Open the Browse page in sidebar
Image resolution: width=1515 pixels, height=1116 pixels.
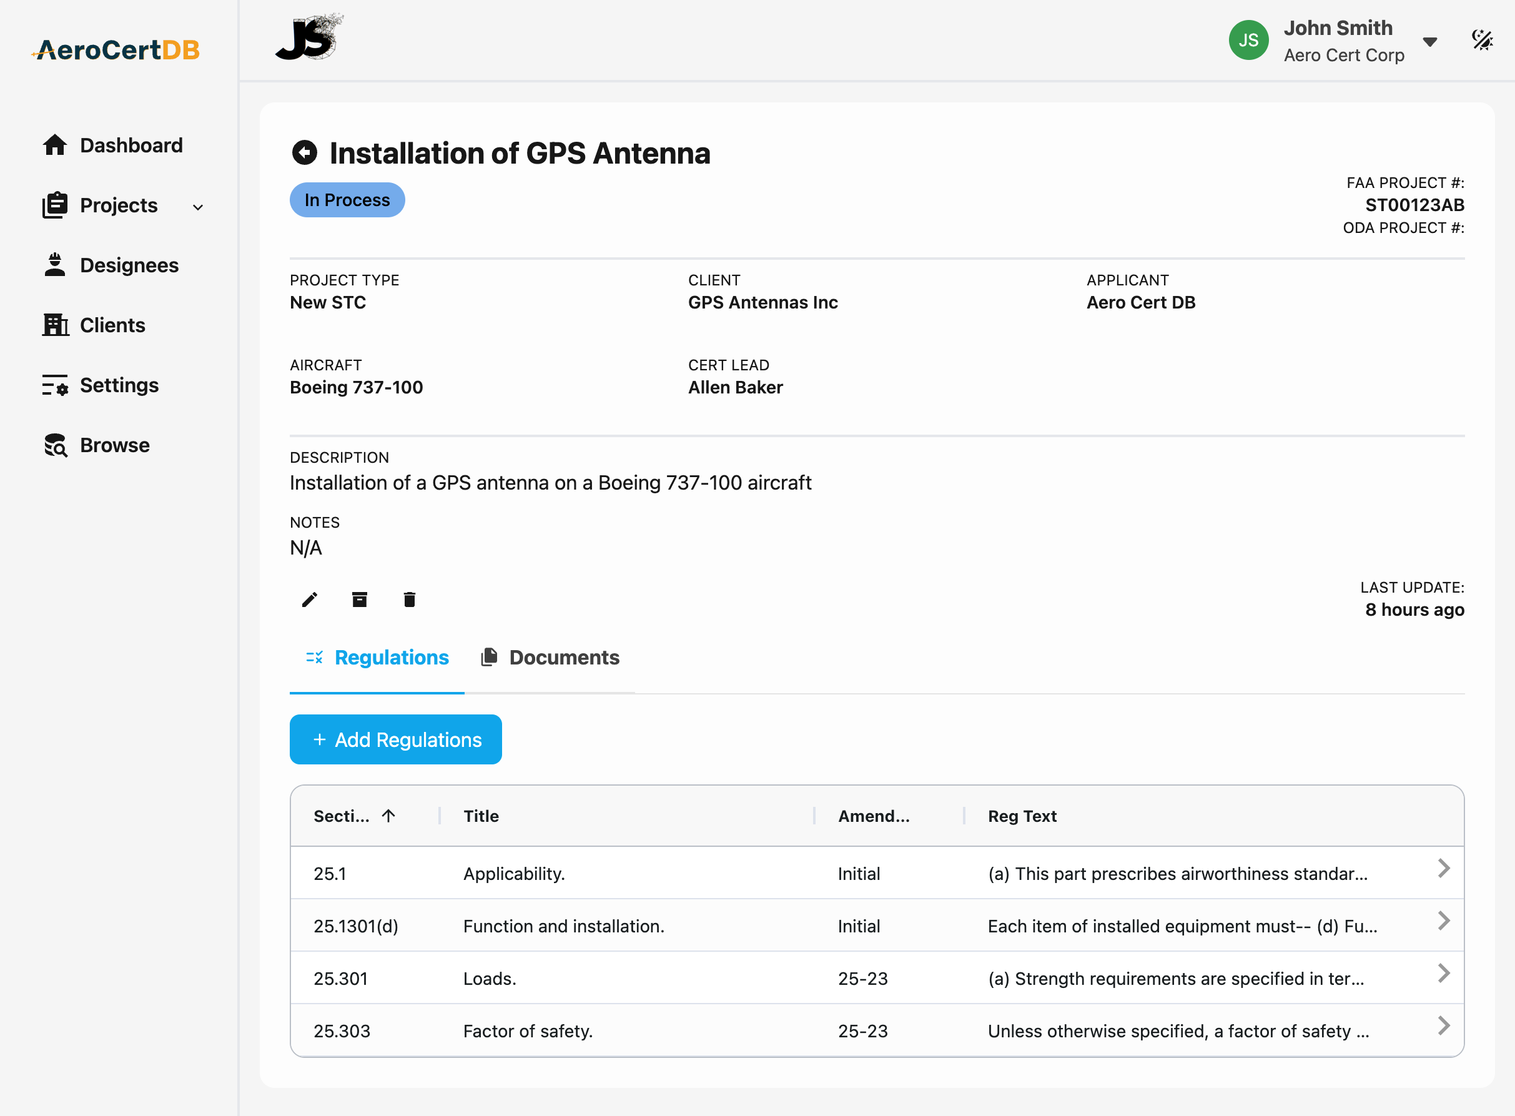tap(114, 445)
